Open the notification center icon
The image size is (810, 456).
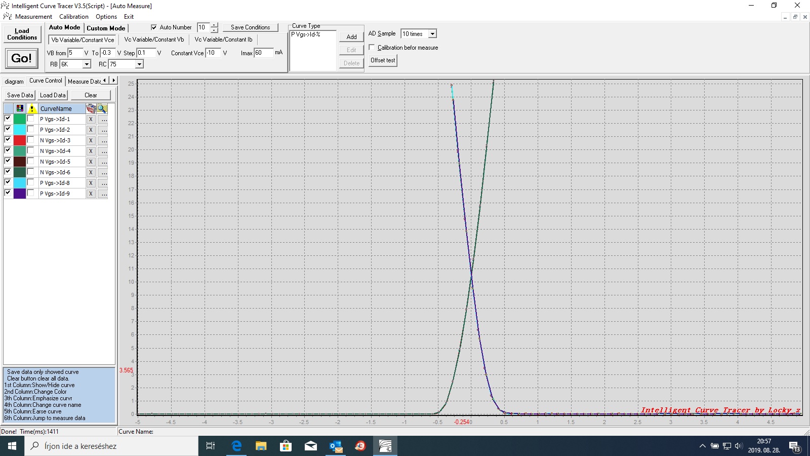(794, 446)
